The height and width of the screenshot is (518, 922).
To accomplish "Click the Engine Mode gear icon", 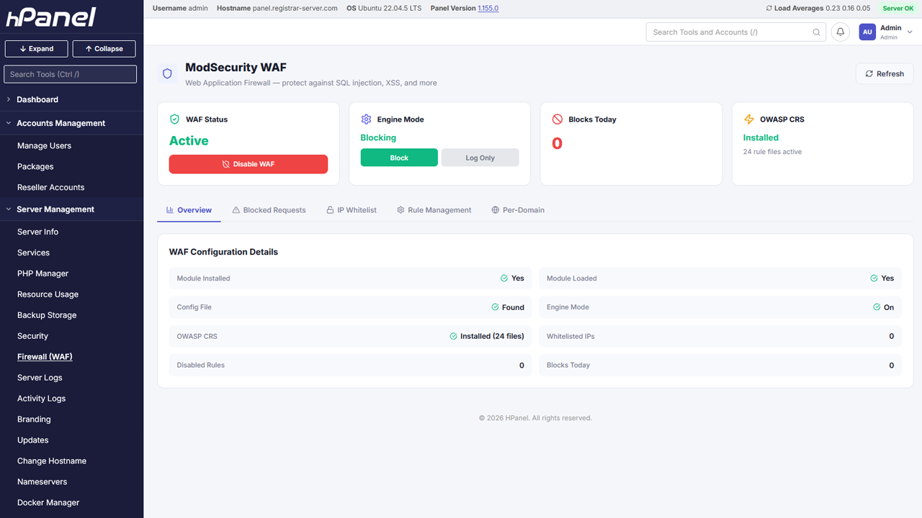I will click(x=366, y=119).
